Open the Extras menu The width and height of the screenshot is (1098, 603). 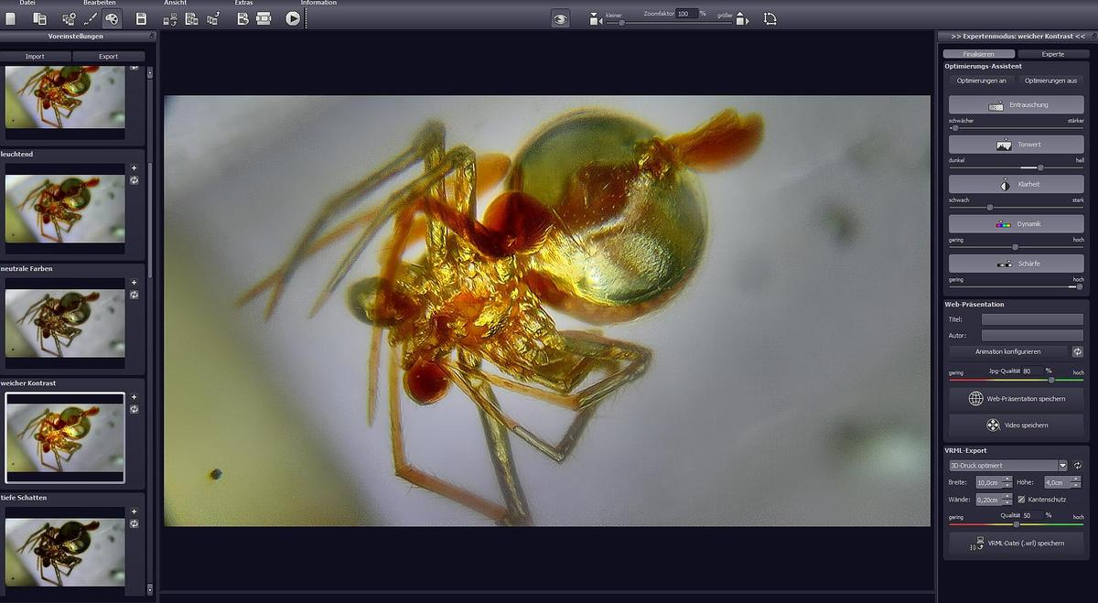pyautogui.click(x=243, y=4)
